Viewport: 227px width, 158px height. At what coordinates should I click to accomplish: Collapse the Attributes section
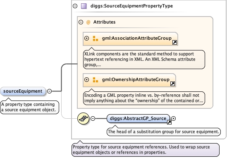pyautogui.click(x=81, y=22)
